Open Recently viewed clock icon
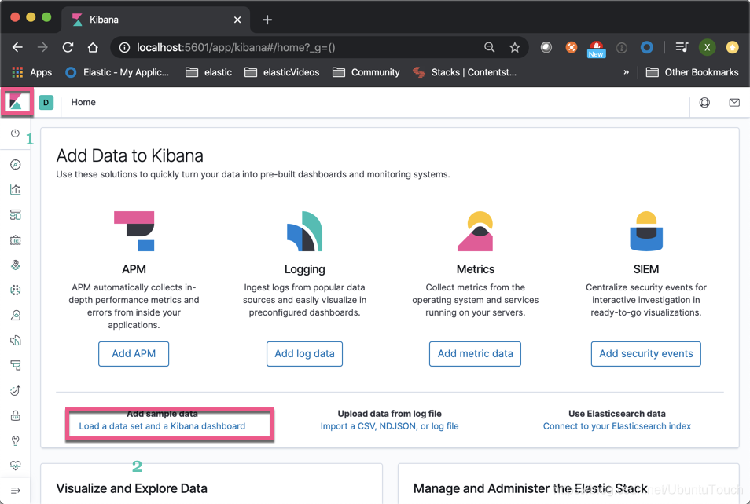This screenshot has height=504, width=750. pyautogui.click(x=15, y=133)
